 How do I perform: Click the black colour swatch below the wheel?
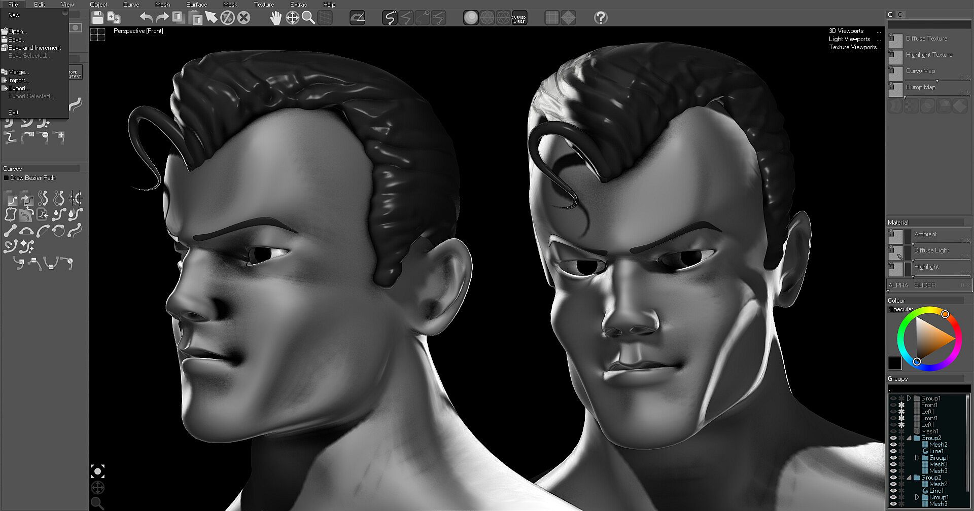[895, 363]
